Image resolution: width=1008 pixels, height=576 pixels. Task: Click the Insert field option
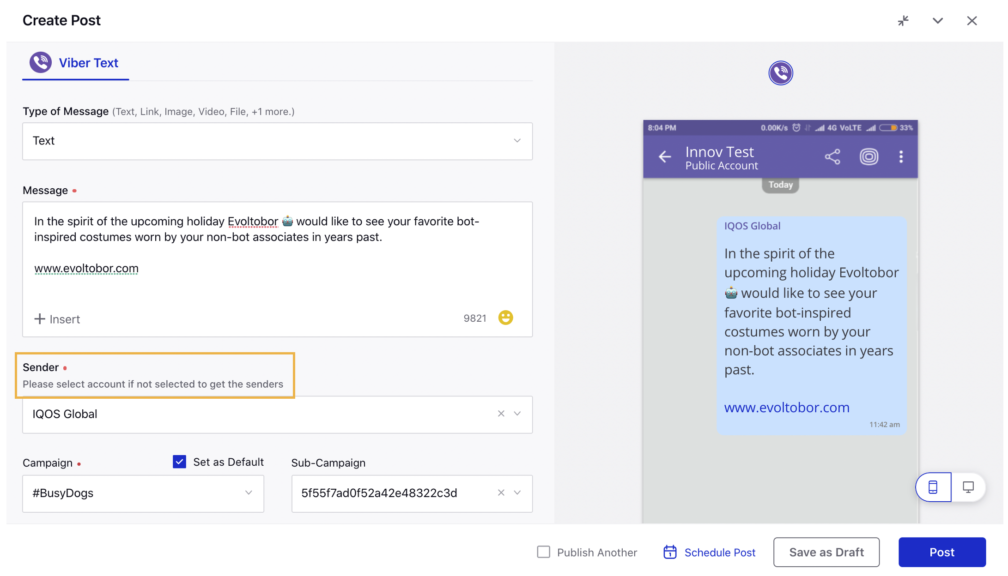point(57,319)
